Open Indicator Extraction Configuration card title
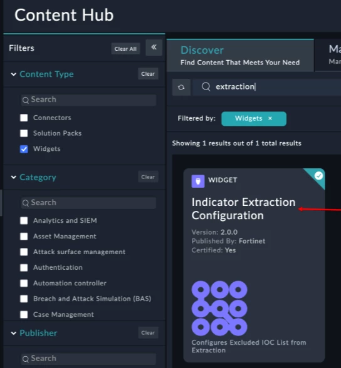This screenshot has width=341, height=368. coord(243,208)
